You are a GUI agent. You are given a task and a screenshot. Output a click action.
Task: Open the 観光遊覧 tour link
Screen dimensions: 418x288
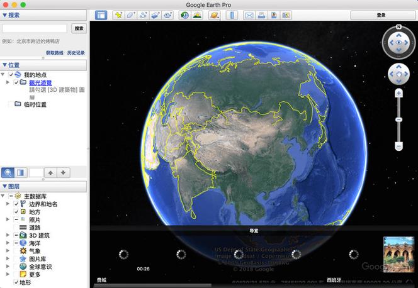point(40,82)
